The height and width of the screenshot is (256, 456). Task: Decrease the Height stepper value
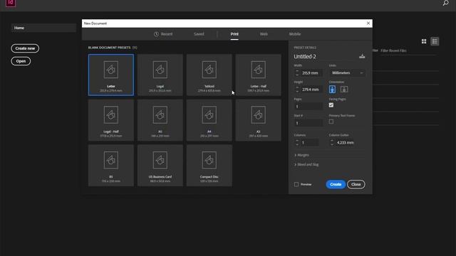[x=297, y=92]
